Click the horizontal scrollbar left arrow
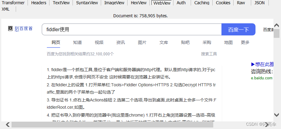281x129 pixels. coord(8,124)
